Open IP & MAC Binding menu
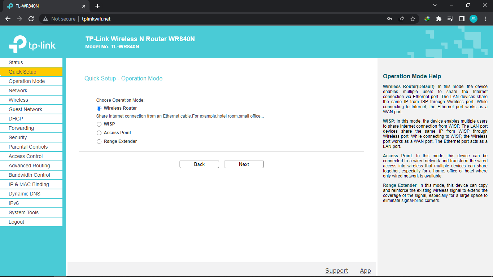493x277 pixels. coord(31,184)
